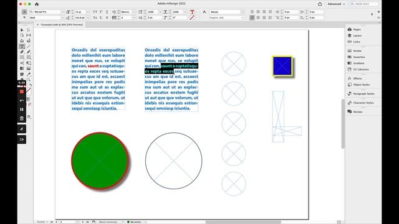
Task: Click the vertical scrollbar
Action: tap(343, 123)
